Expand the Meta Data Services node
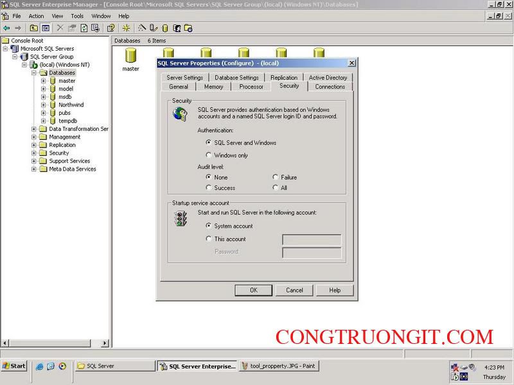This screenshot has width=514, height=385. point(34,169)
